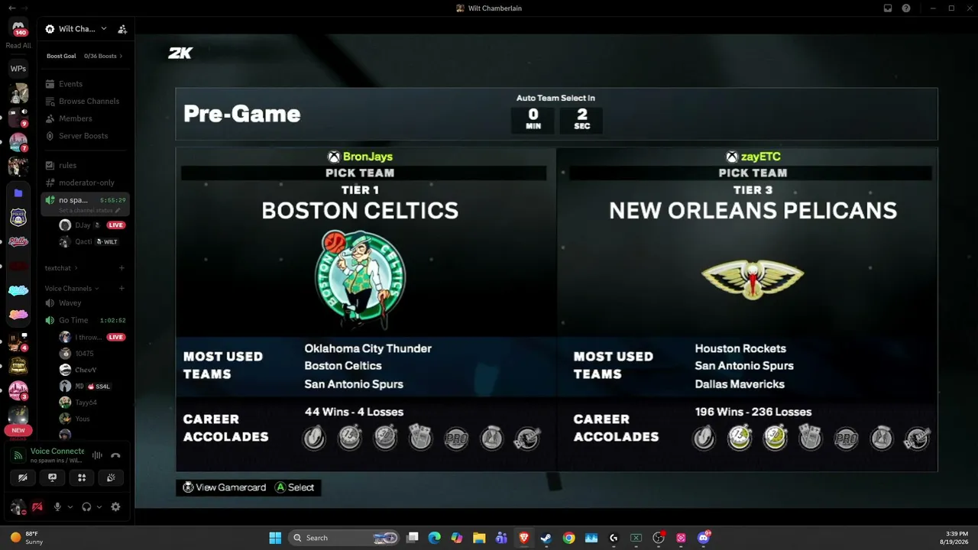Expand the Boost Goal progress arrow
978x550 pixels.
point(121,56)
